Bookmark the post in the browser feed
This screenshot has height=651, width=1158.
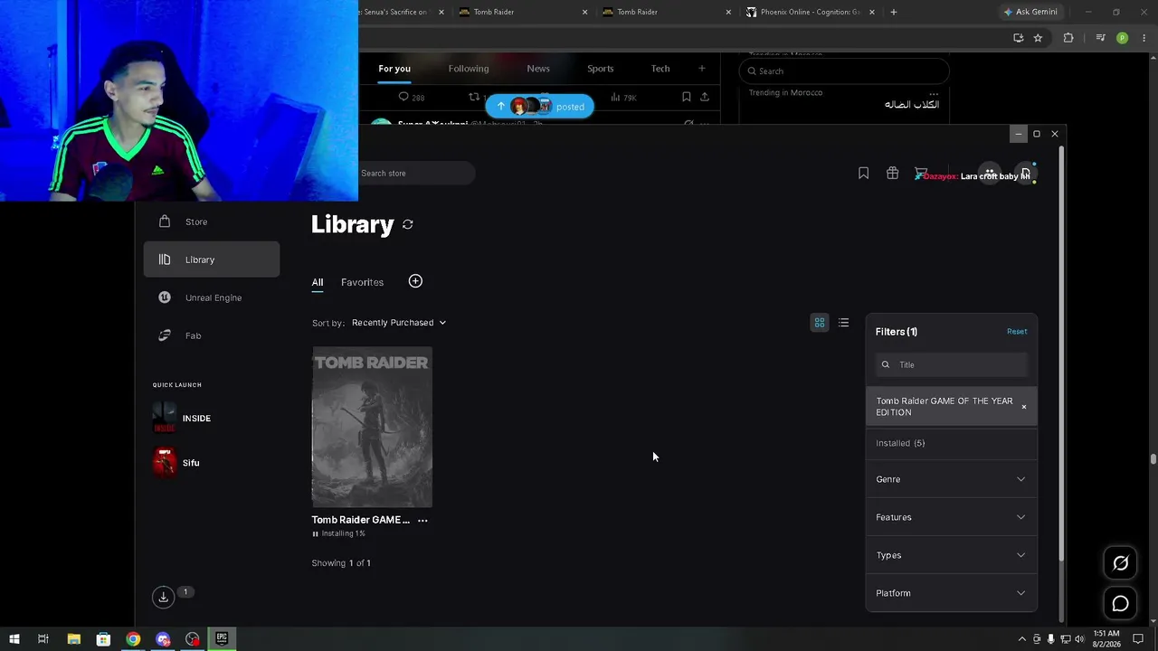[686, 97]
